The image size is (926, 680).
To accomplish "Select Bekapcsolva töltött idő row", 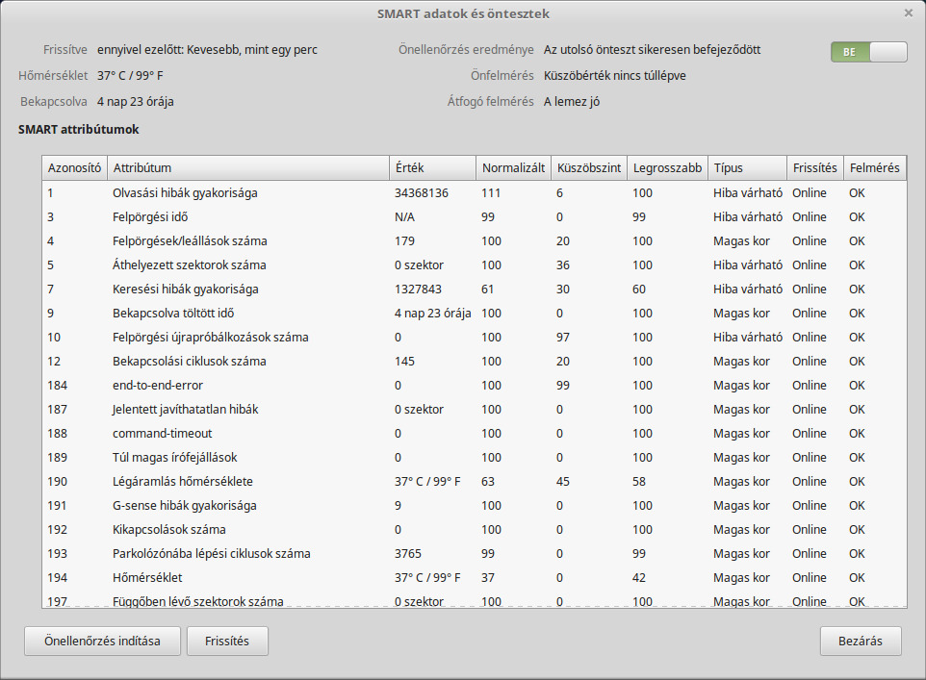I will pos(475,314).
